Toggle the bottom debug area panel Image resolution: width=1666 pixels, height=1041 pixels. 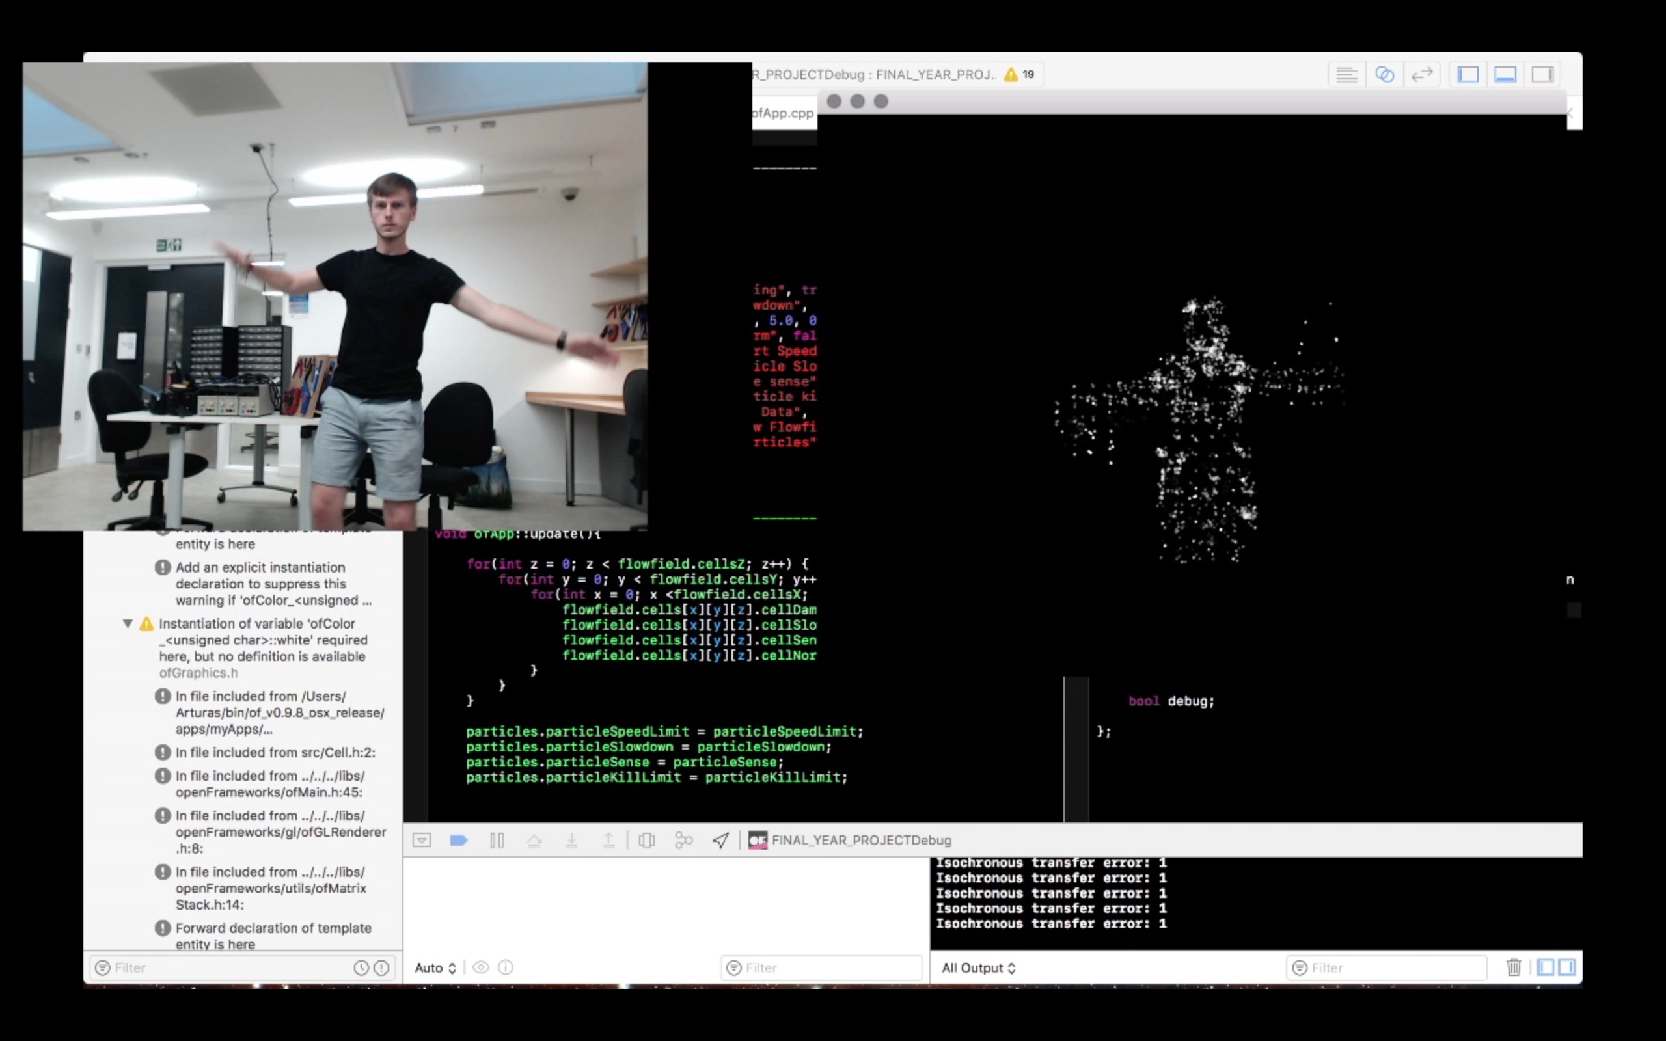tap(1505, 74)
